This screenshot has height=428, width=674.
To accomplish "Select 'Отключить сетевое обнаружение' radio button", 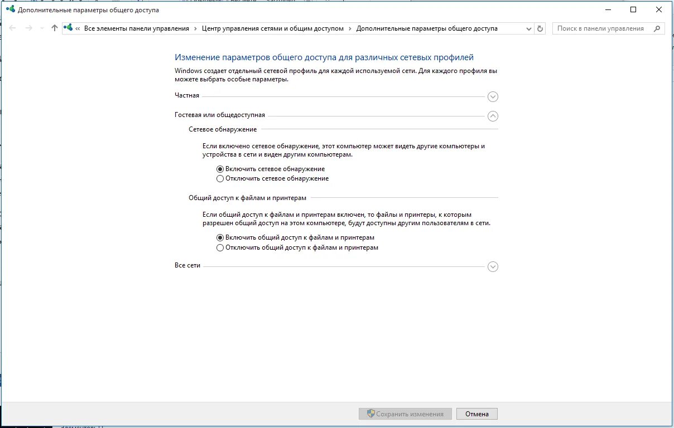I will point(220,179).
